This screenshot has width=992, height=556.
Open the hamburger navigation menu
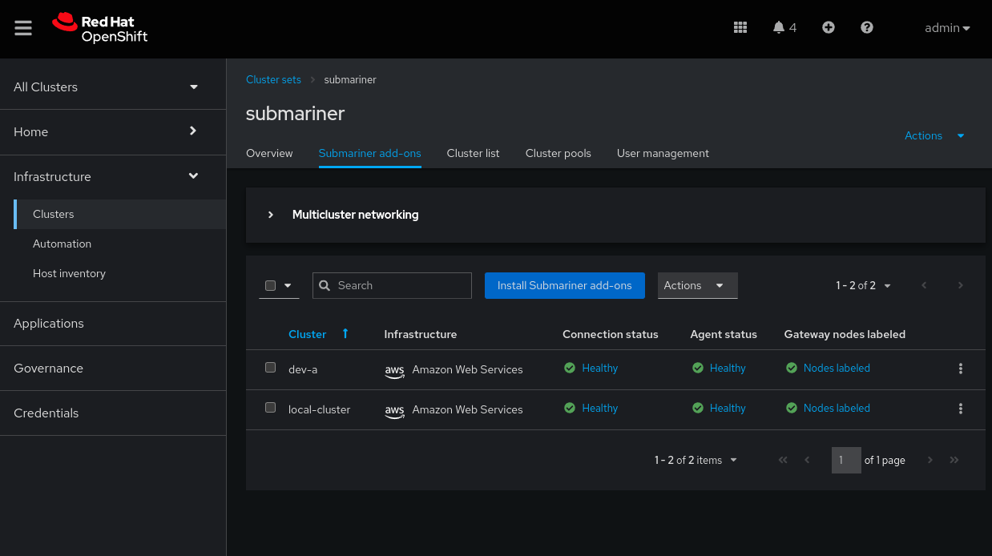click(23, 28)
